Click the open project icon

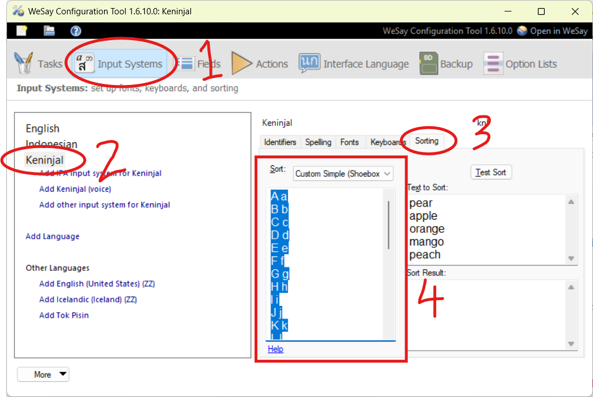pos(49,31)
